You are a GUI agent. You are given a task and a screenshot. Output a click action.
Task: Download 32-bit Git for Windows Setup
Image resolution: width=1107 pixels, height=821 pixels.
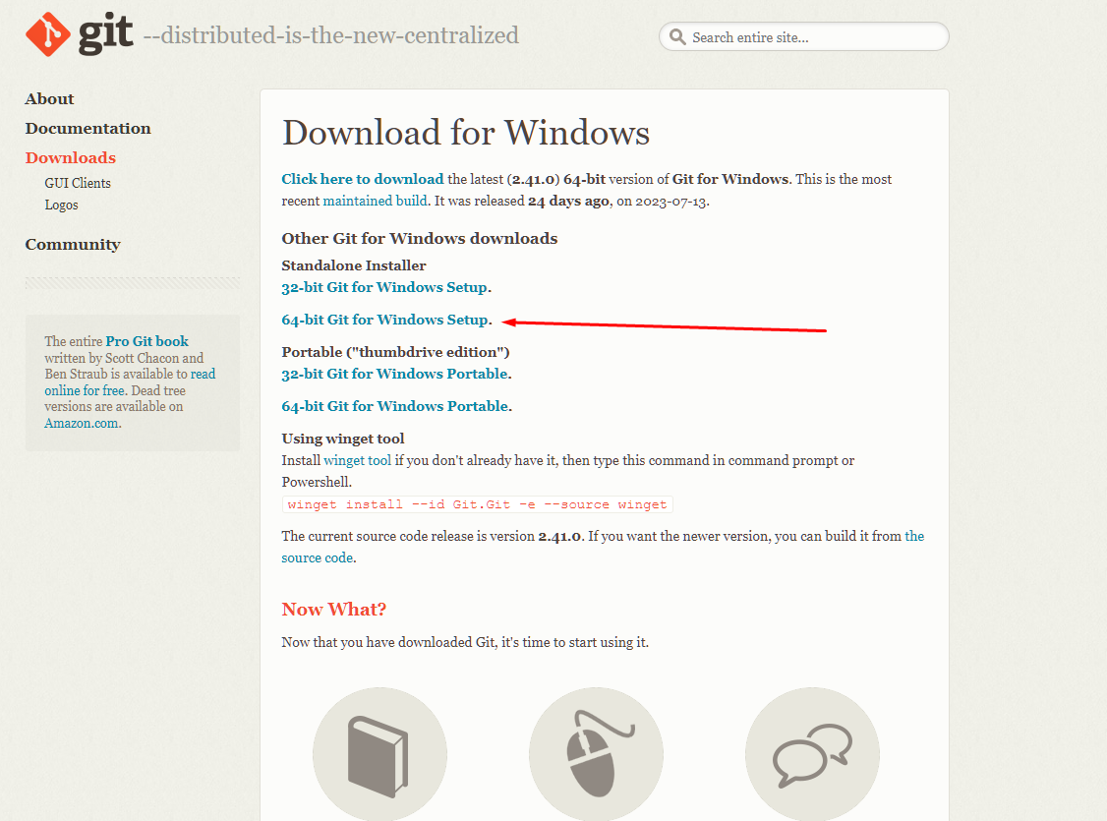click(x=384, y=287)
